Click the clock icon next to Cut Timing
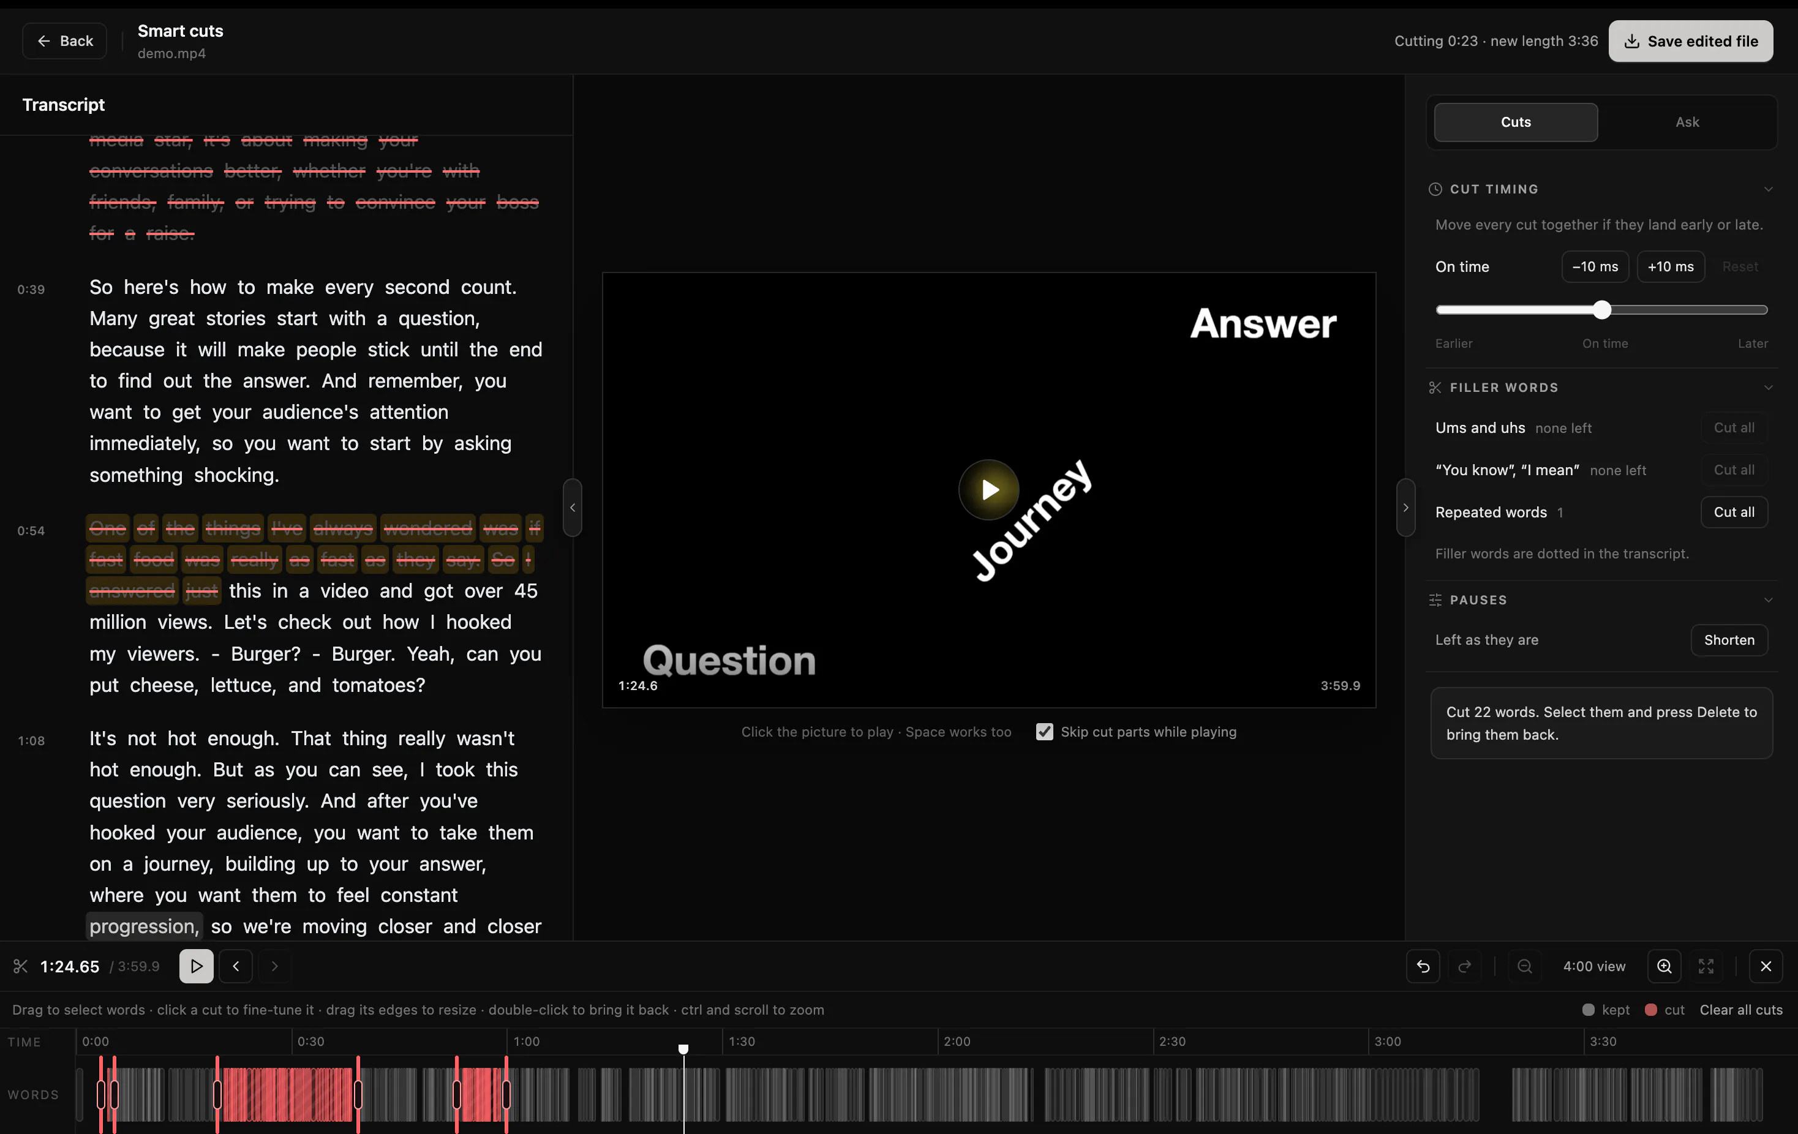The width and height of the screenshot is (1798, 1134). click(1434, 189)
